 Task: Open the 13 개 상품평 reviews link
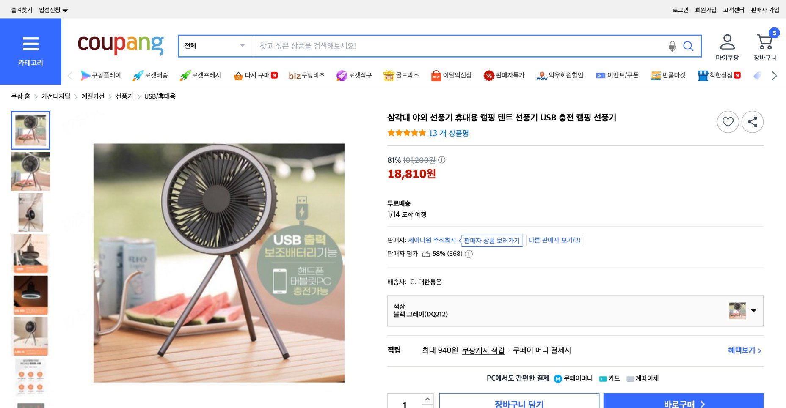coord(450,133)
